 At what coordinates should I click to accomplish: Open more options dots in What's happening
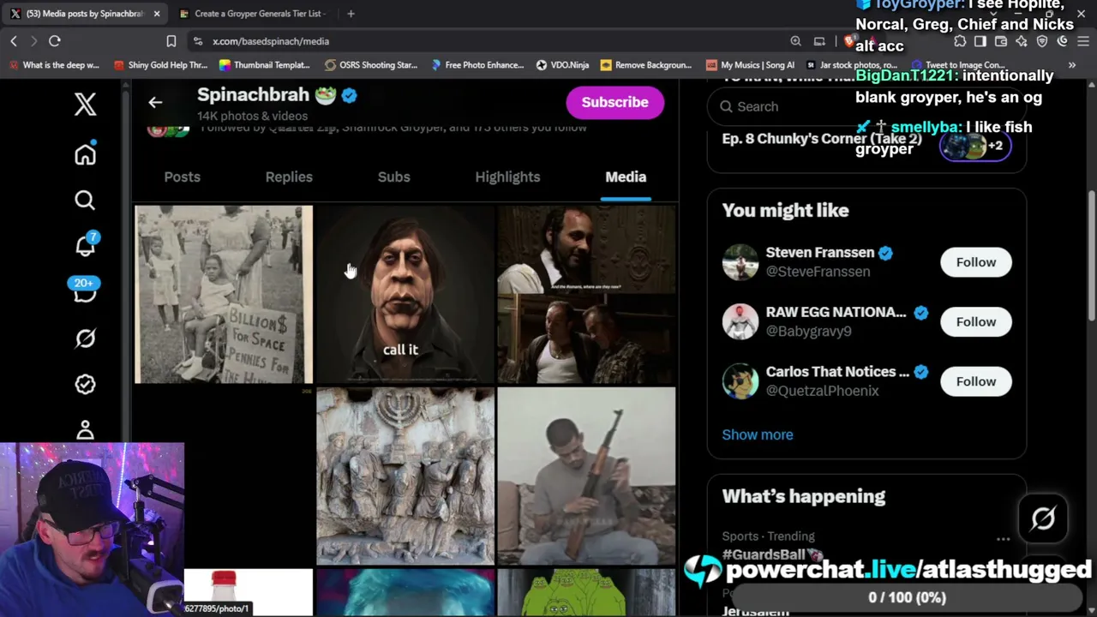[1003, 539]
